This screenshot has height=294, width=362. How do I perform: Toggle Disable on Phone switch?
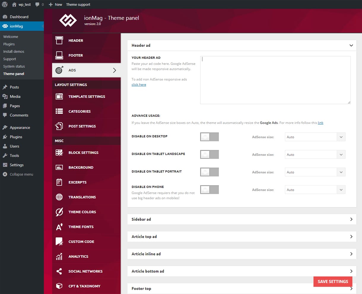(209, 189)
